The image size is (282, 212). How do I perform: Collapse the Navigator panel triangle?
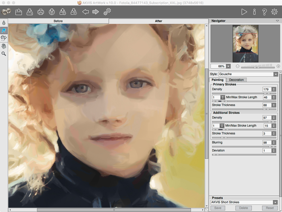(x=277, y=21)
